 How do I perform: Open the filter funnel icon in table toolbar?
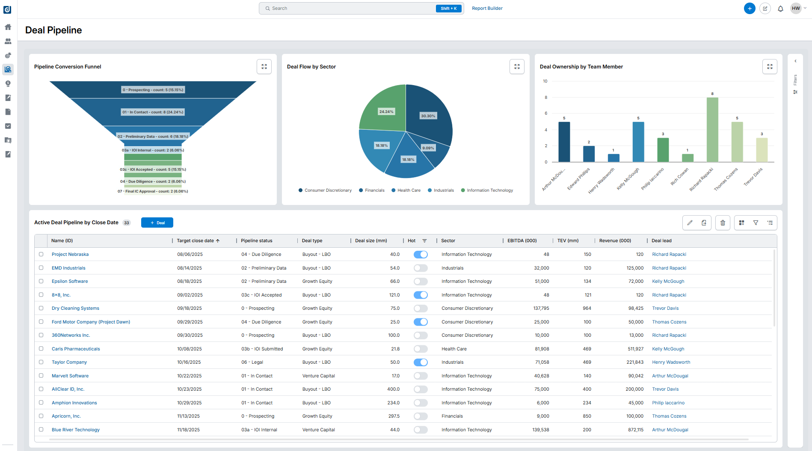click(x=756, y=223)
